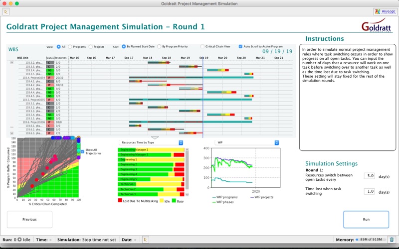Enable Critical Chain View checkbox

[202, 46]
